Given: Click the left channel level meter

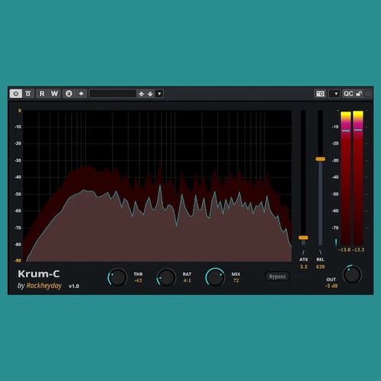Looking at the screenshot, I should [x=346, y=178].
